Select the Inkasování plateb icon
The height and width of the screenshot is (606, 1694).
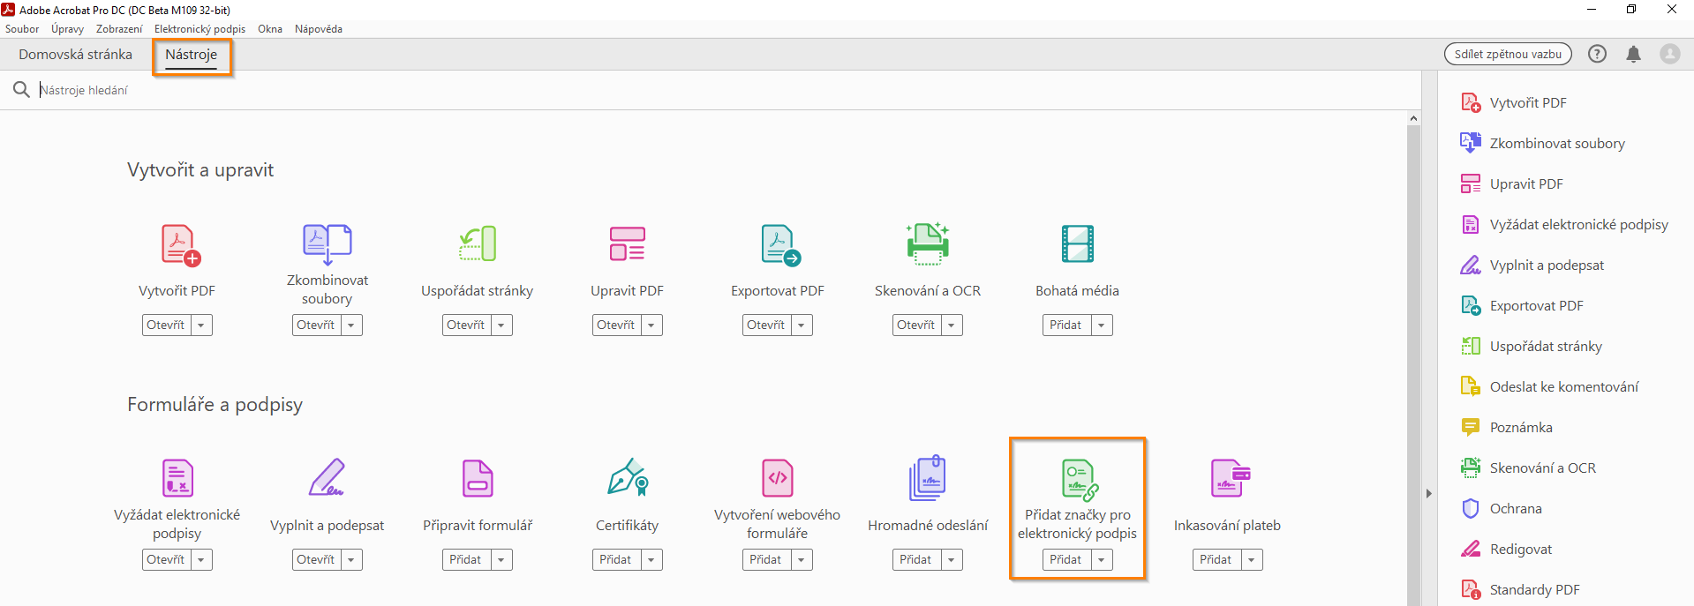(x=1231, y=478)
